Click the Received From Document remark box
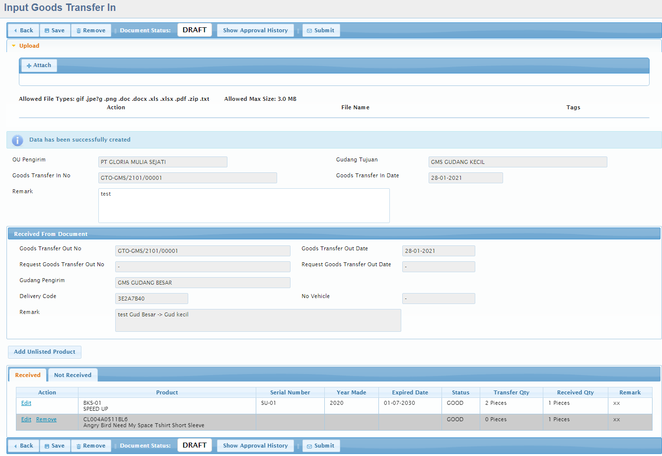662x456 pixels. point(258,320)
